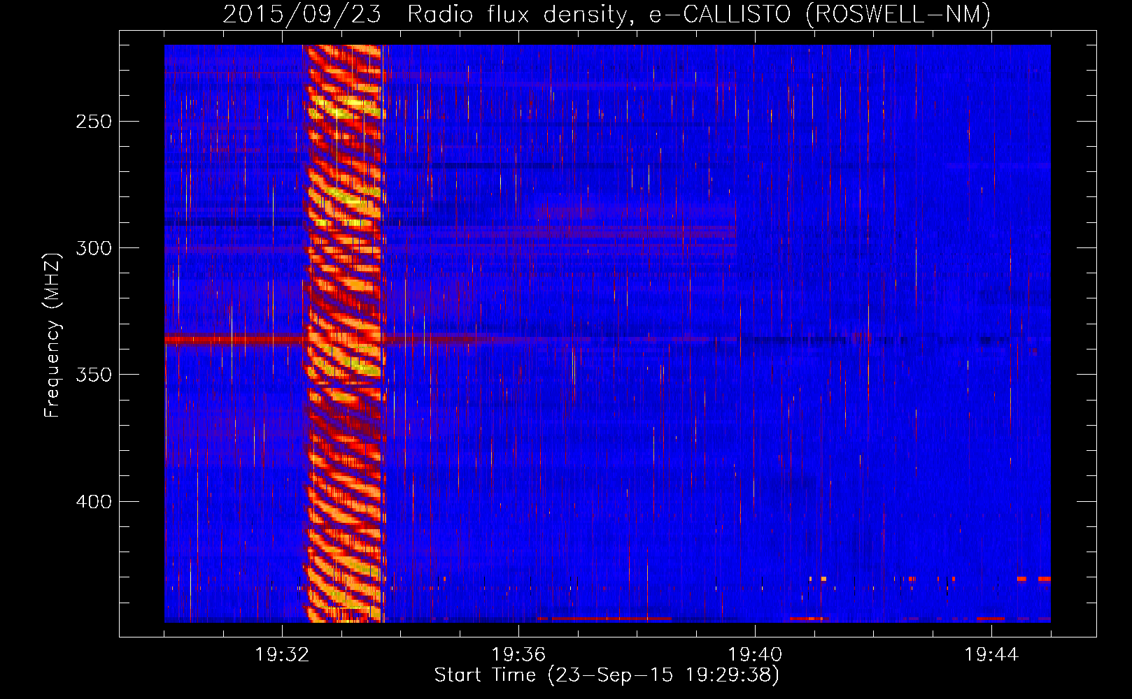Click the 19:36 time tick label
Viewport: 1132px width, 699px height.
518,655
